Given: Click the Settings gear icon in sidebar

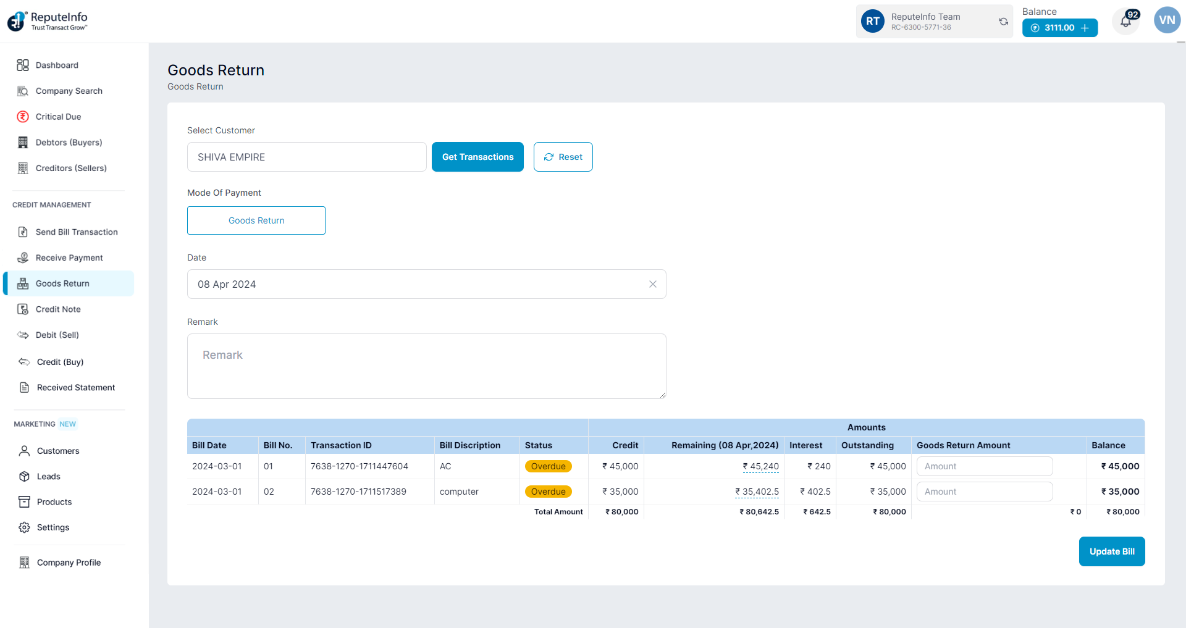Looking at the screenshot, I should (x=24, y=527).
